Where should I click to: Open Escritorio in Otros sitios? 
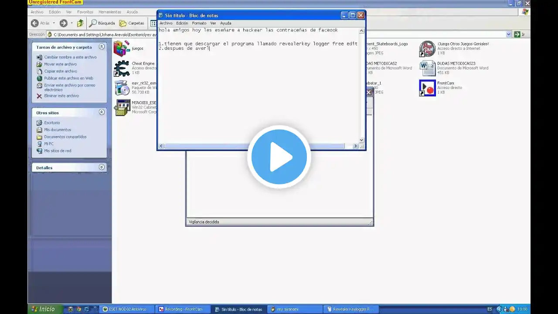pyautogui.click(x=48, y=123)
